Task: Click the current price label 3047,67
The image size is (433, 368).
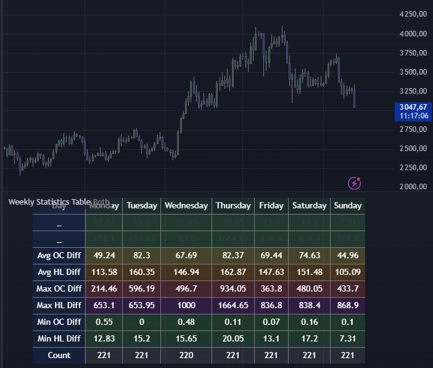Action: [x=413, y=107]
